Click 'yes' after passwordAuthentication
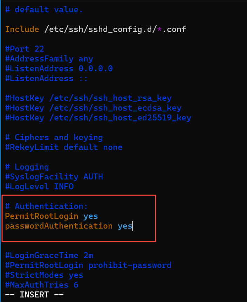Image resolution: width=247 pixels, height=302 pixels. coord(125,226)
